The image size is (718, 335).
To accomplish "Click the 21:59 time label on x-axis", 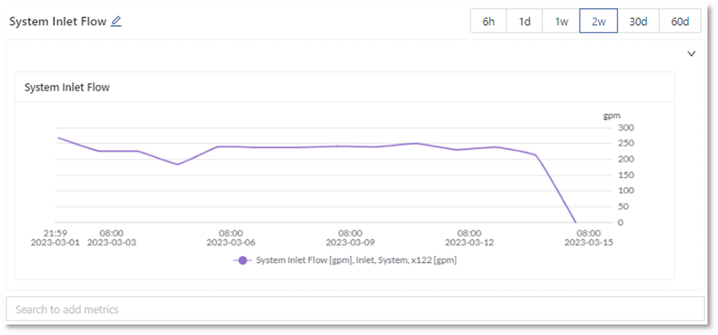I will click(x=55, y=233).
